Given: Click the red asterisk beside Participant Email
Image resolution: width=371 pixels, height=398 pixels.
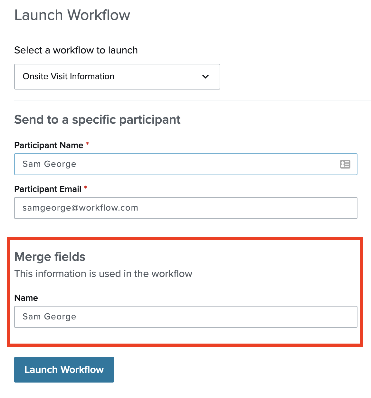Looking at the screenshot, I should (85, 188).
